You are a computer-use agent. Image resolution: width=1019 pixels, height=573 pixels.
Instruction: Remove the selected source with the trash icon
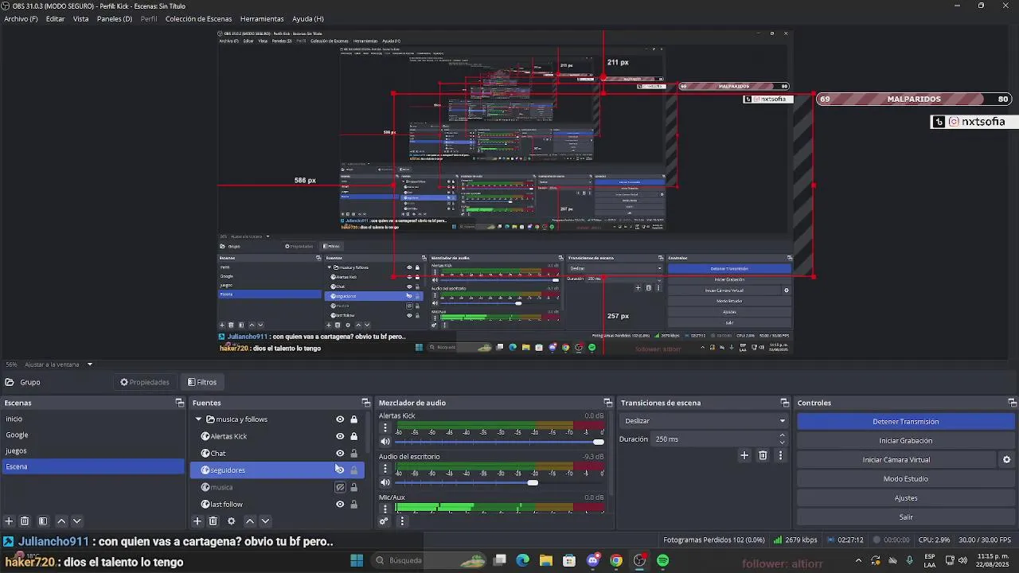pos(213,521)
